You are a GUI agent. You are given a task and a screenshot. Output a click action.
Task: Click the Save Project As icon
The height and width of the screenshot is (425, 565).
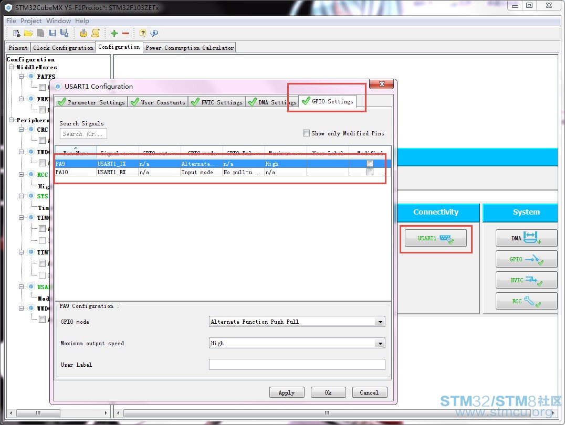pos(65,33)
